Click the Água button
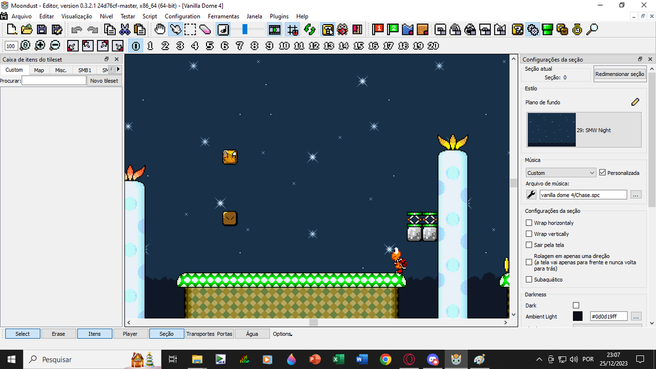This screenshot has height=369, width=656. [252, 334]
